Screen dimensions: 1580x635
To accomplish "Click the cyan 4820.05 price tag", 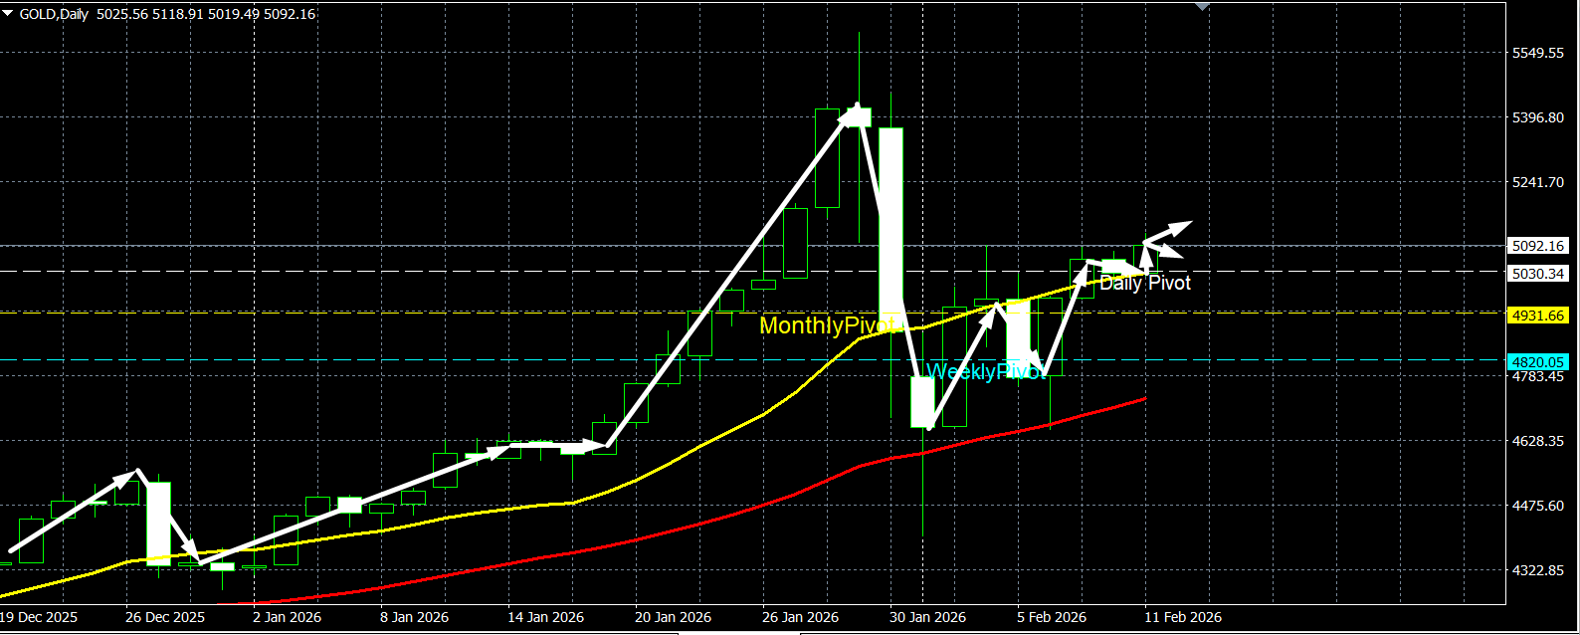I will [1537, 362].
